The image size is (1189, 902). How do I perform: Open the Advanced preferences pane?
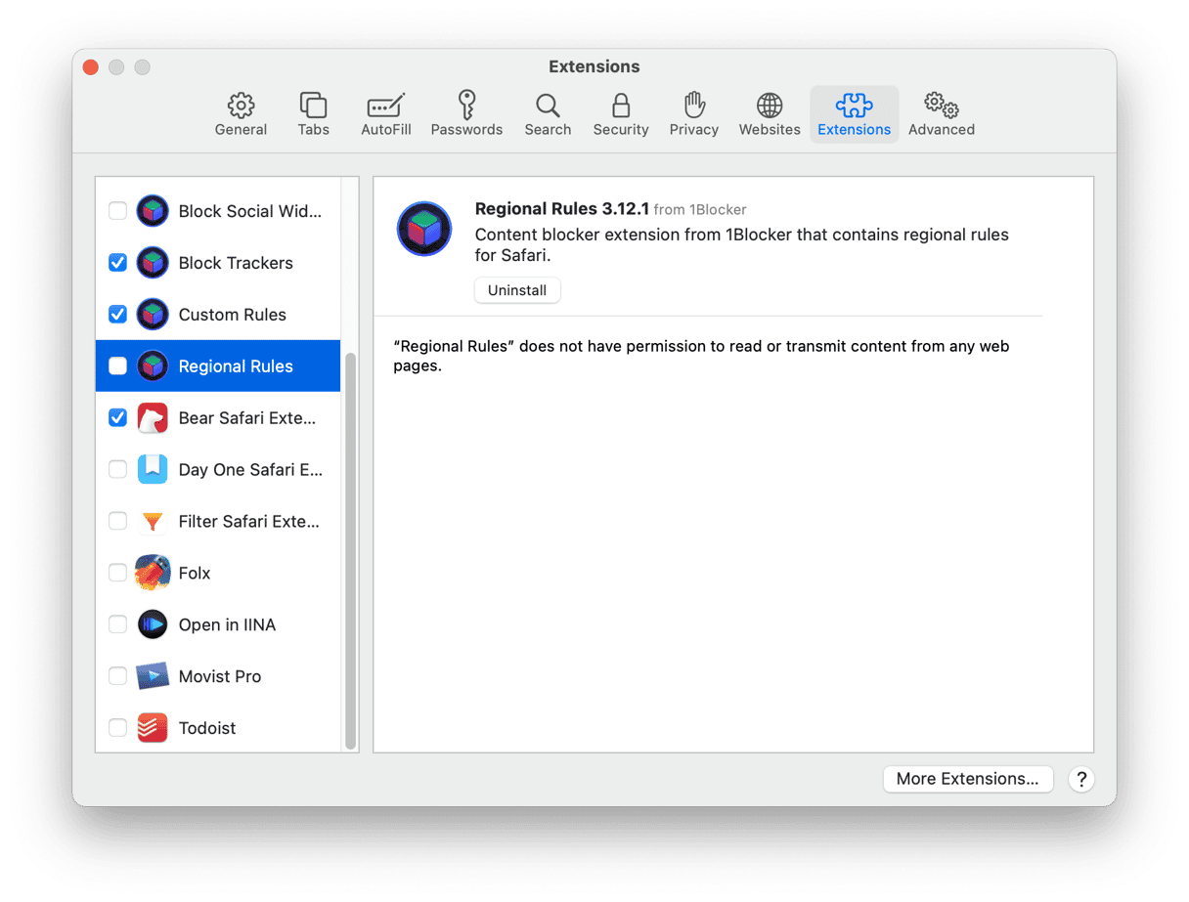tap(942, 114)
